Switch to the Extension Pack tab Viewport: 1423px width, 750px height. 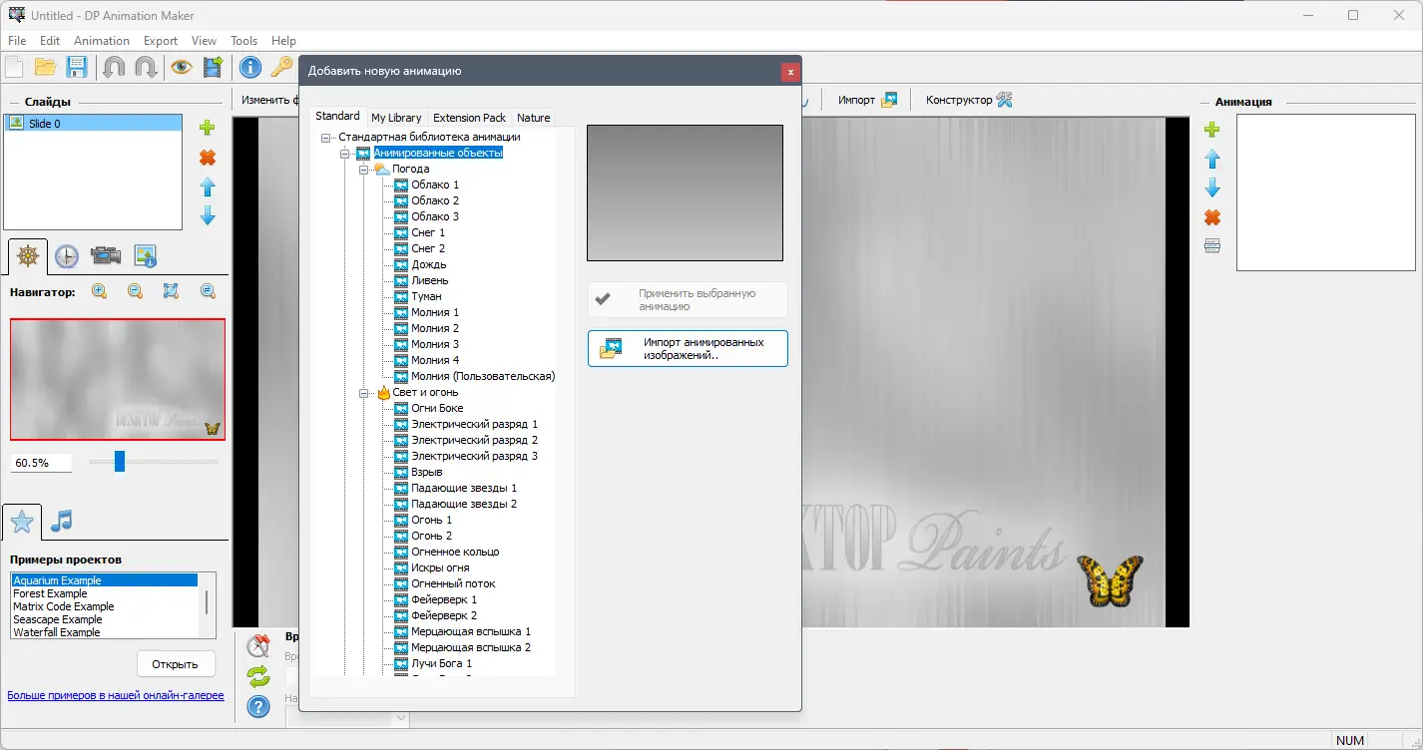click(470, 118)
